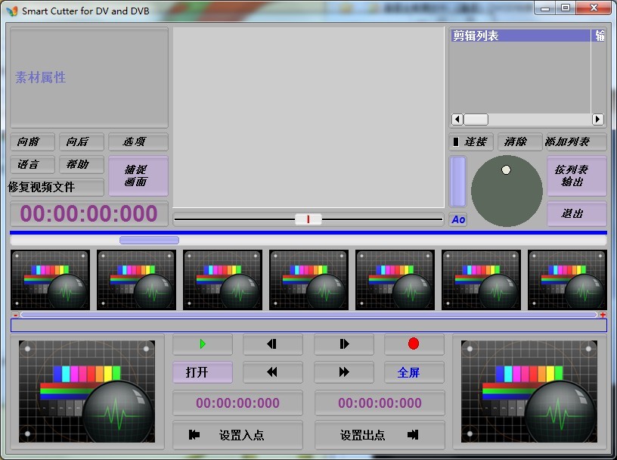Click the small red plus zoom icon
Viewport: 617px width, 460px height.
click(603, 315)
